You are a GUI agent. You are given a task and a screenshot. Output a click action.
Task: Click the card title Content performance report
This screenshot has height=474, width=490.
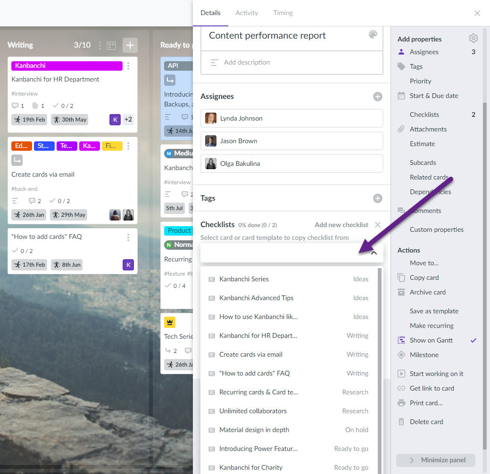click(x=267, y=36)
